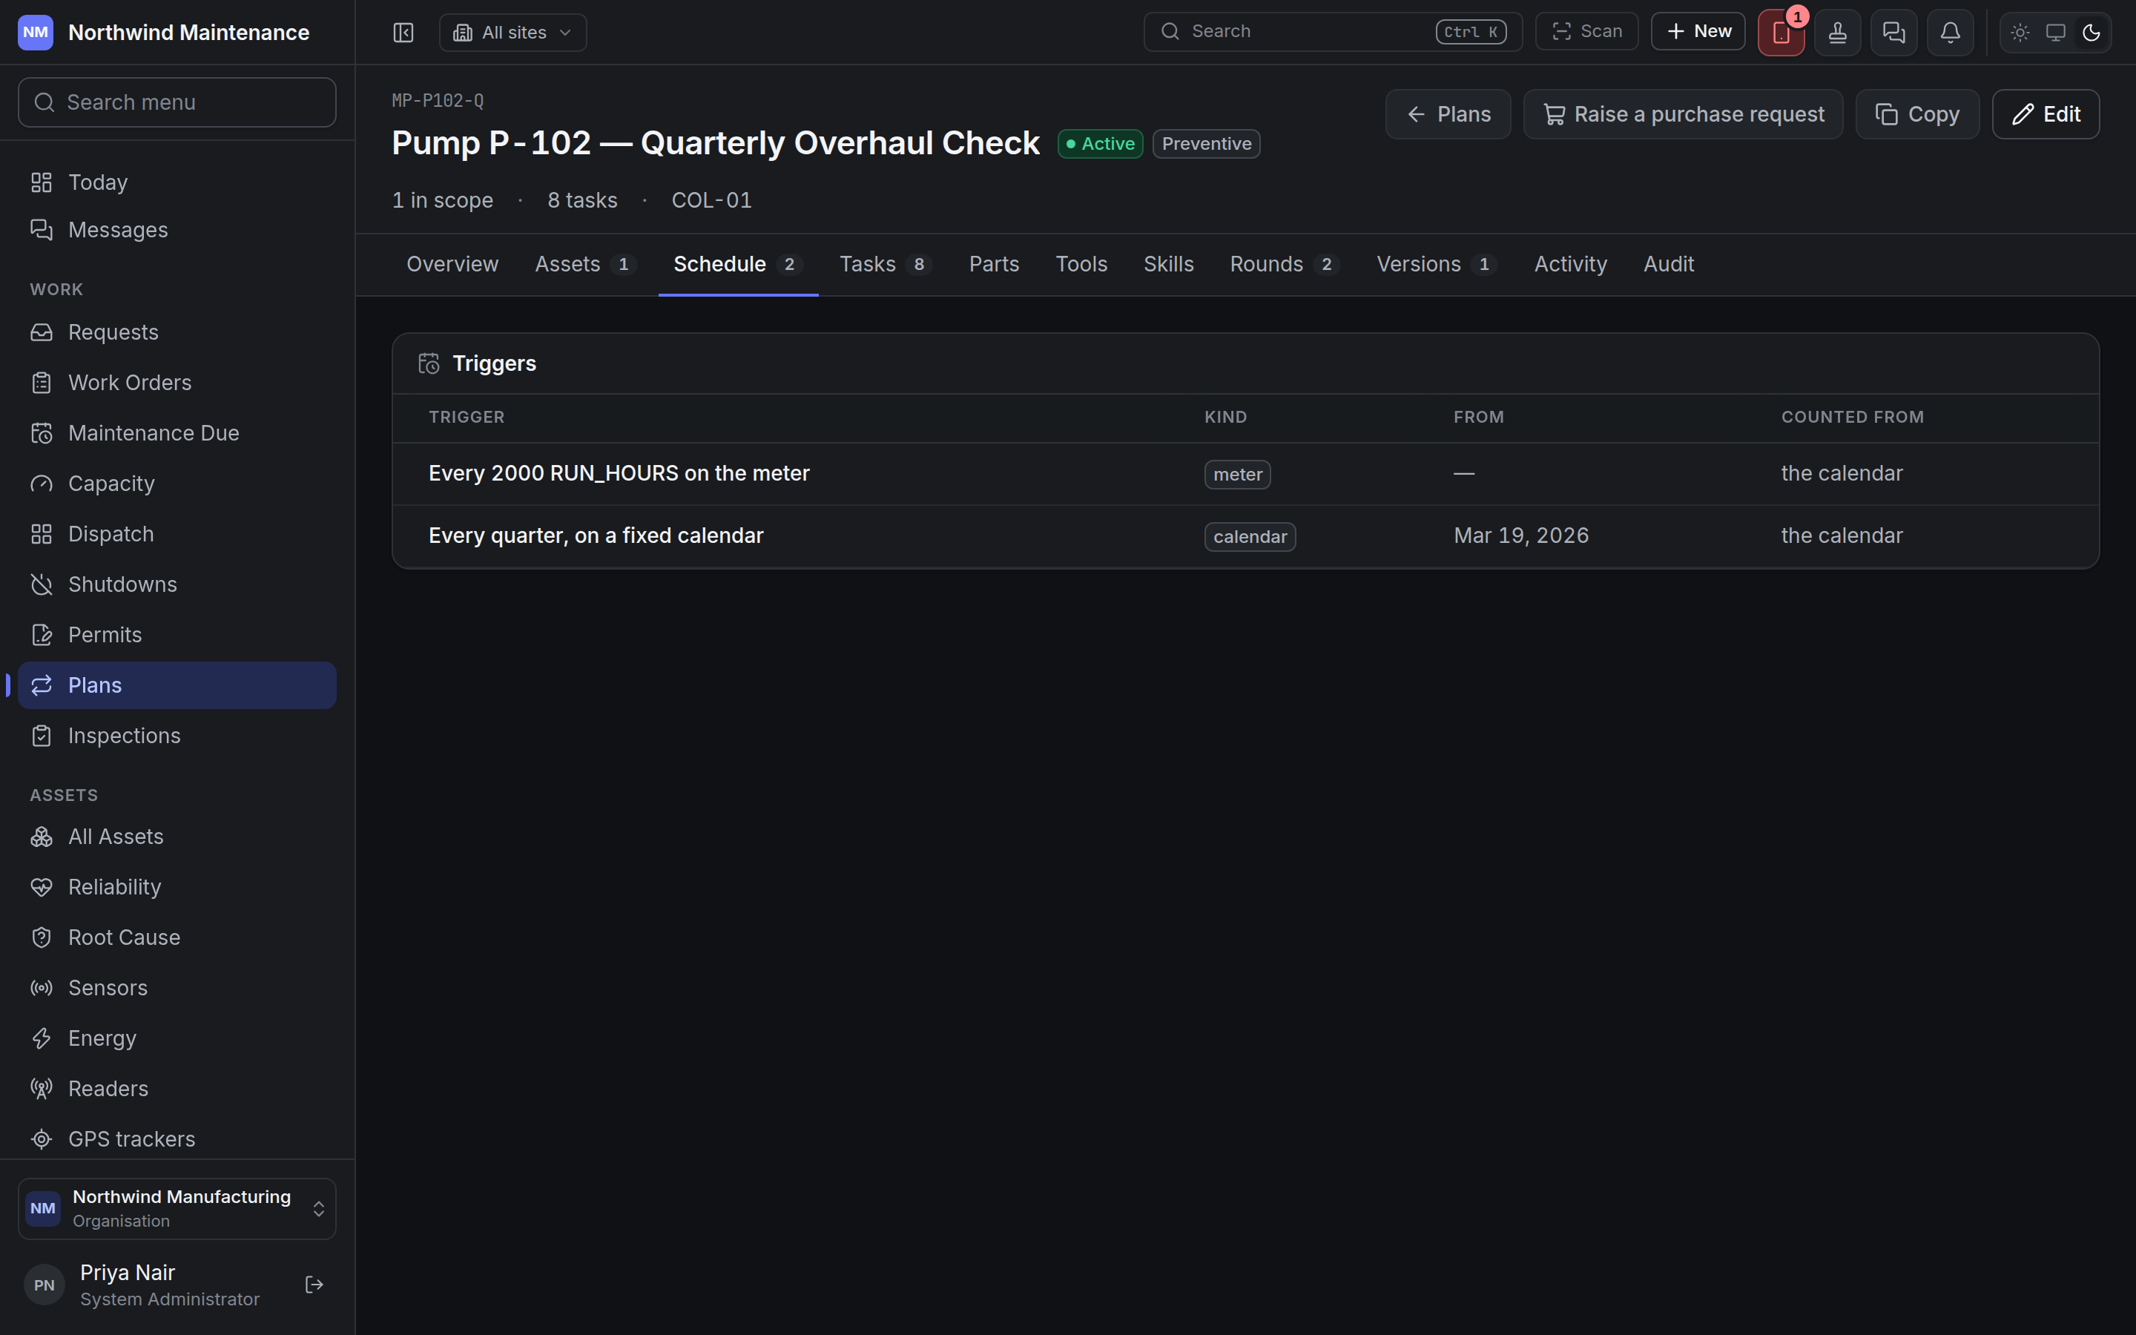Switch to the Rounds tab

pyautogui.click(x=1285, y=264)
